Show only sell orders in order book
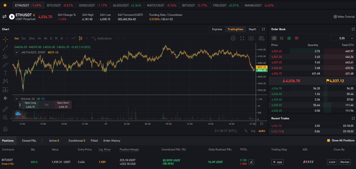The width and height of the screenshot is (356, 169). [x=296, y=38]
